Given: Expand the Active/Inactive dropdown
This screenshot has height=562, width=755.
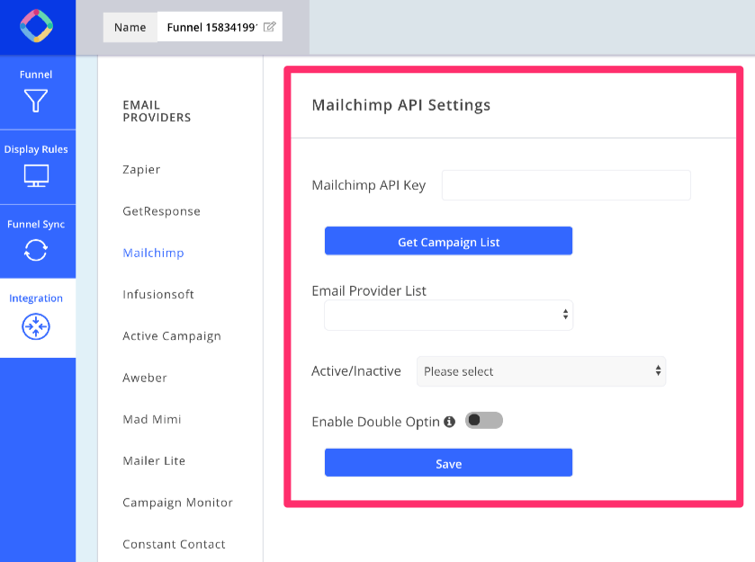Looking at the screenshot, I should 541,371.
